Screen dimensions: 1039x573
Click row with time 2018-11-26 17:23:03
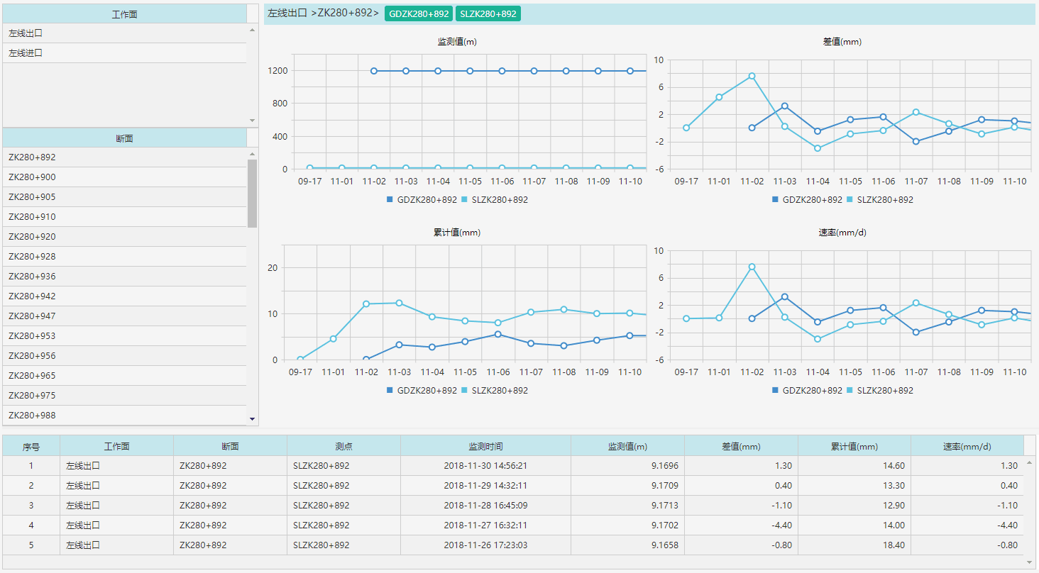[513, 545]
